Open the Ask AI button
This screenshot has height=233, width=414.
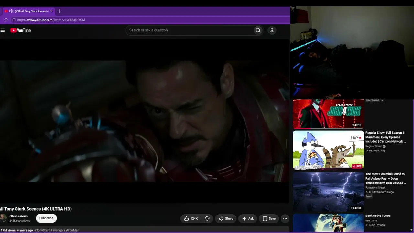pos(248,219)
